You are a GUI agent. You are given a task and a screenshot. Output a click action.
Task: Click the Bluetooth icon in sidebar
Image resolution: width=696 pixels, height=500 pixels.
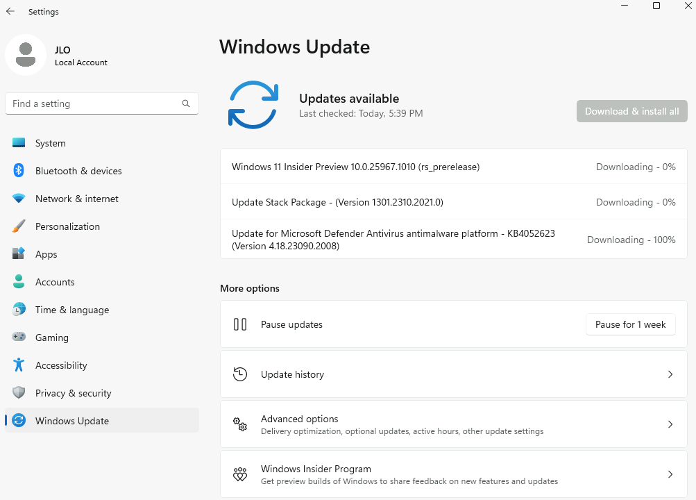pos(19,171)
